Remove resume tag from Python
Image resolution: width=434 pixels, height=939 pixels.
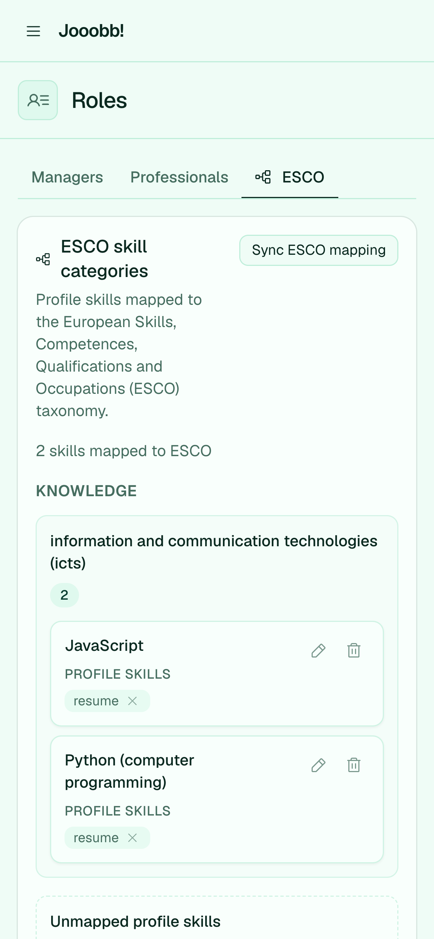[x=132, y=838]
